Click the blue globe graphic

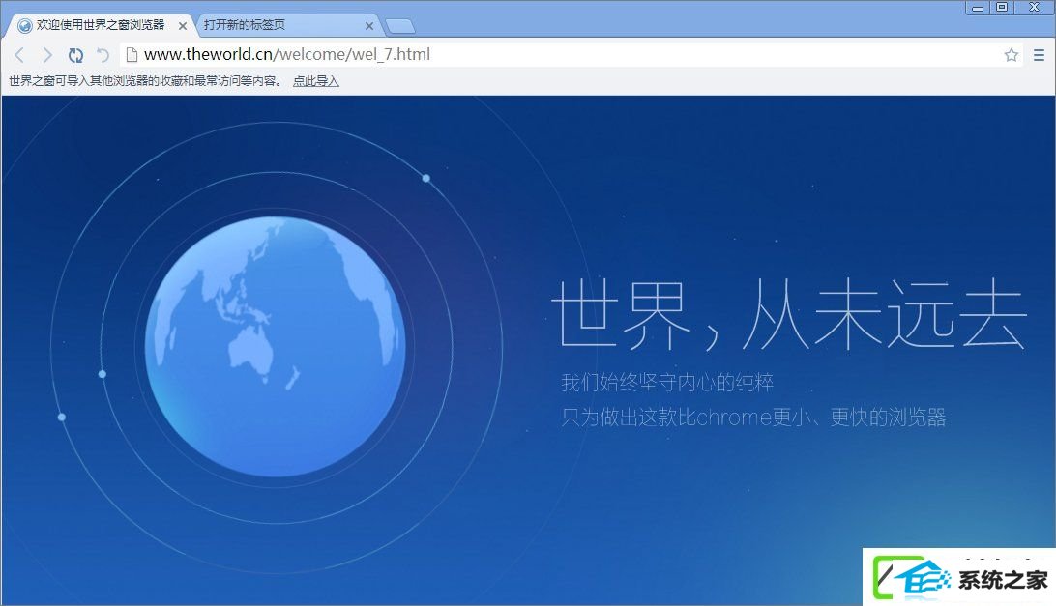(x=276, y=347)
